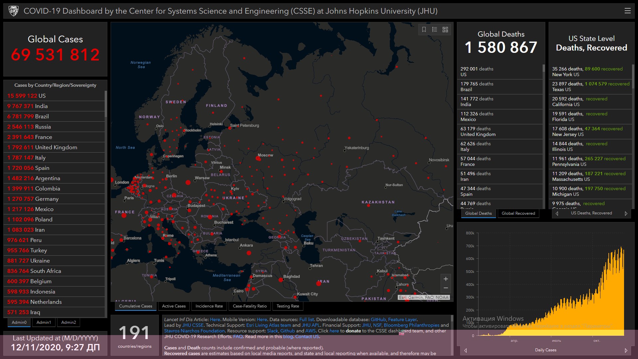This screenshot has height=359, width=638.
Task: Open the map bookmarks icon
Action: [424, 30]
